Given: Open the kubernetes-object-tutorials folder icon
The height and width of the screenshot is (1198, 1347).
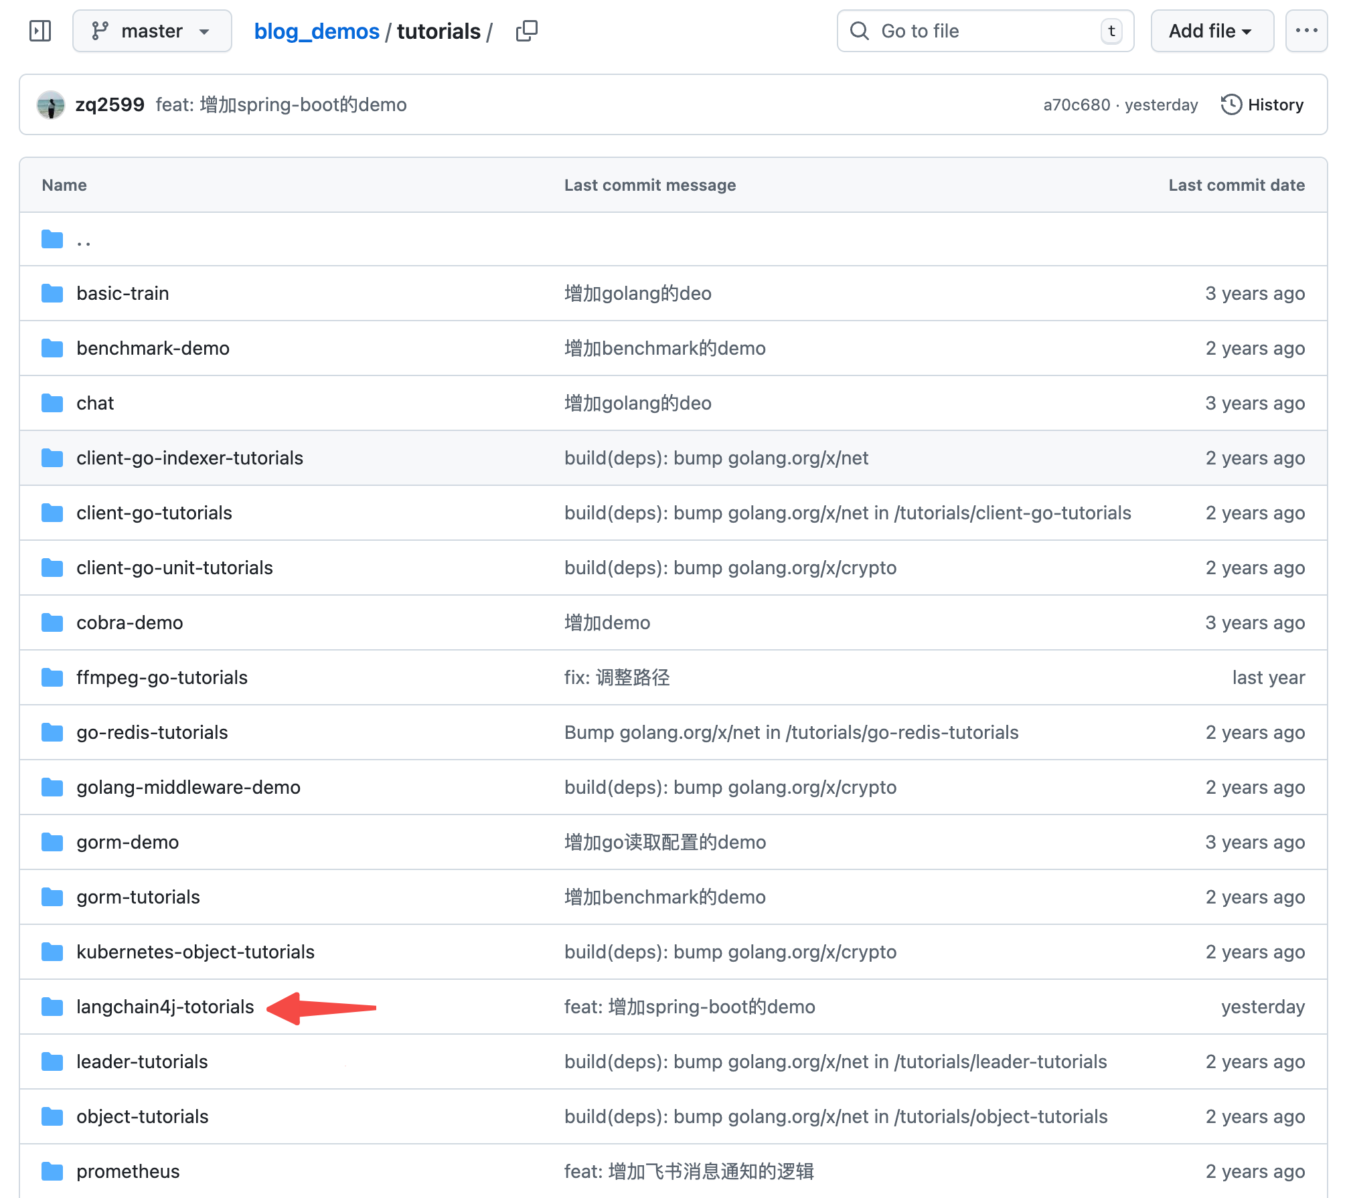Looking at the screenshot, I should coord(52,952).
